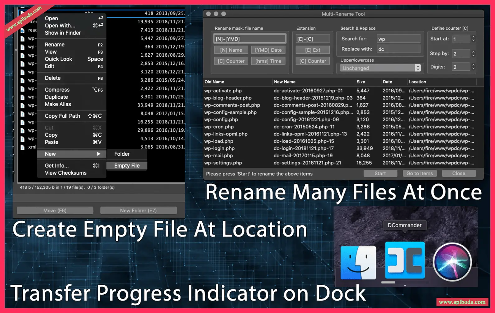Open Siri from the Dock
The width and height of the screenshot is (495, 313).
pos(452,262)
